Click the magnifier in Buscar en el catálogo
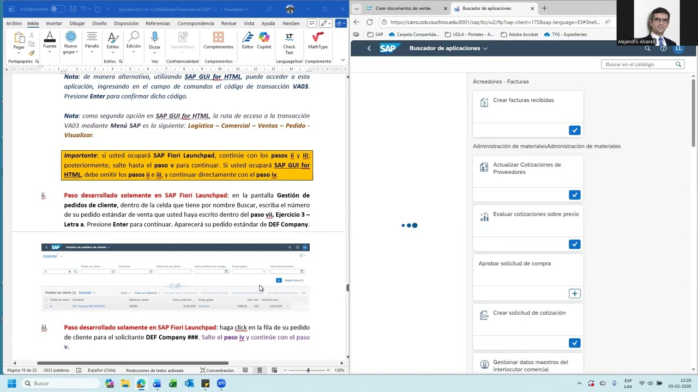 [678, 64]
